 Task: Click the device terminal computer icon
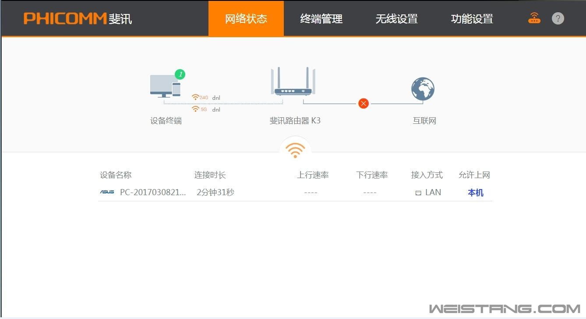point(165,86)
